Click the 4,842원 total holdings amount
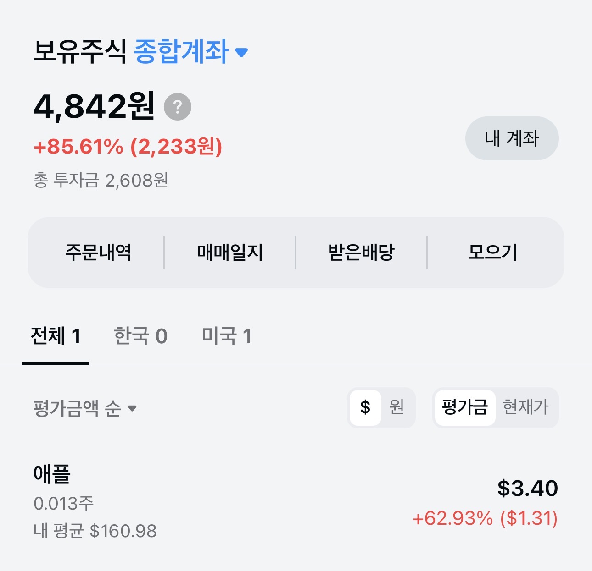The image size is (592, 571). pos(94,106)
